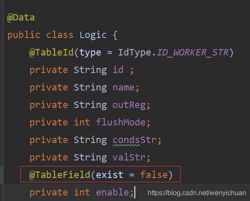Select the false value in the annotation
This screenshot has height=201, width=250.
click(x=154, y=175)
